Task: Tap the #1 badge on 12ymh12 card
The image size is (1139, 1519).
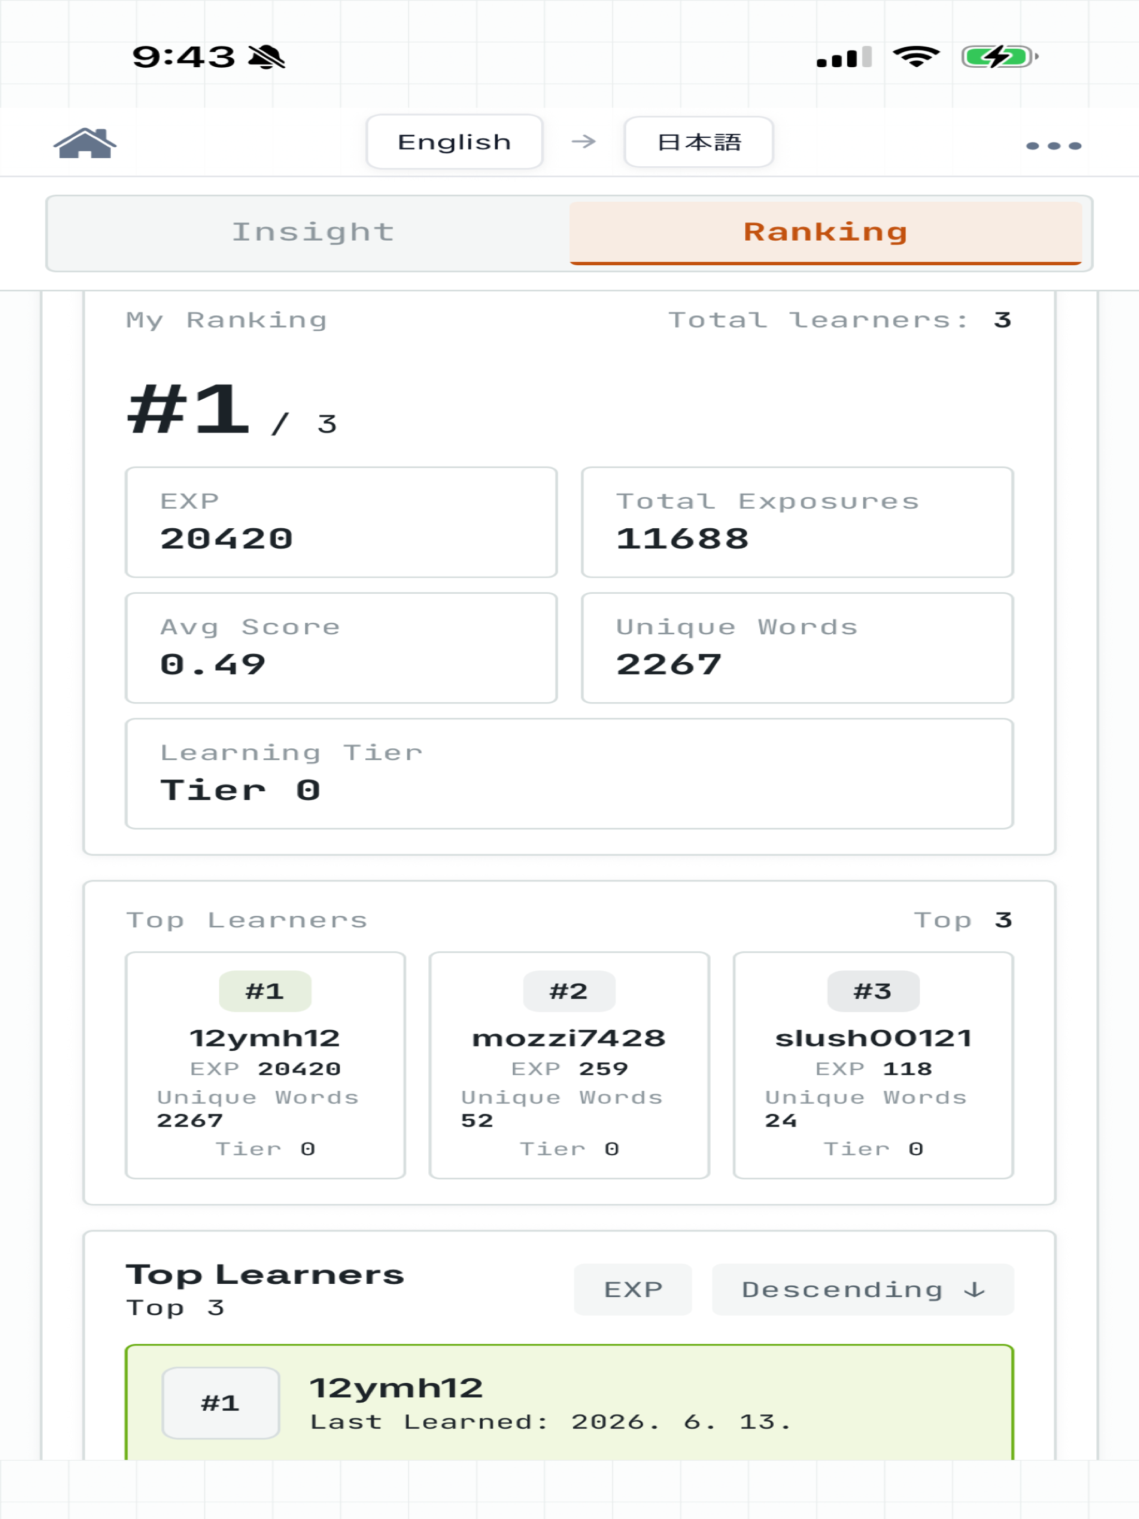Action: pos(265,991)
